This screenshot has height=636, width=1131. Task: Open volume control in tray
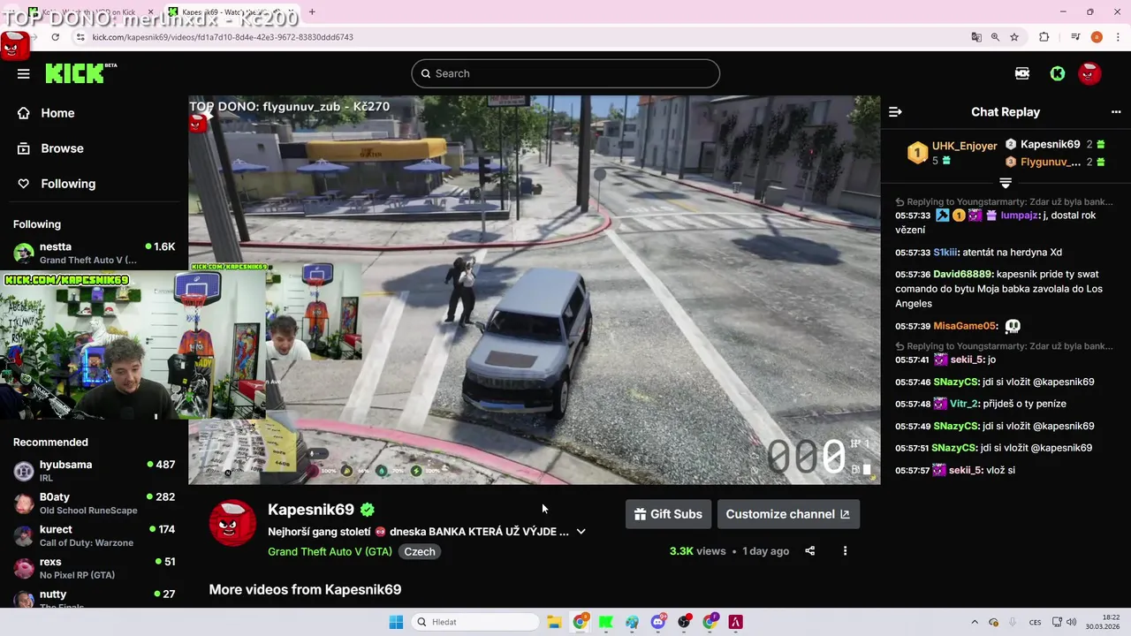1070,622
